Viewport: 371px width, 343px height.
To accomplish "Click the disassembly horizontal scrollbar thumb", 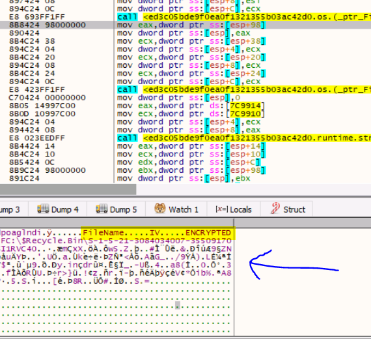I will [x=68, y=189].
